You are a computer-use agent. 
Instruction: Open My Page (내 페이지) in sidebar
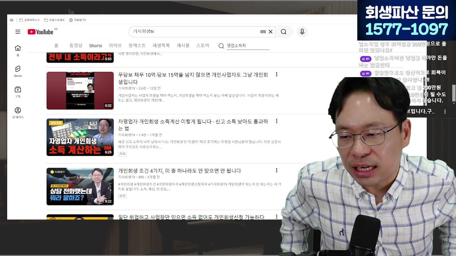pos(18,112)
